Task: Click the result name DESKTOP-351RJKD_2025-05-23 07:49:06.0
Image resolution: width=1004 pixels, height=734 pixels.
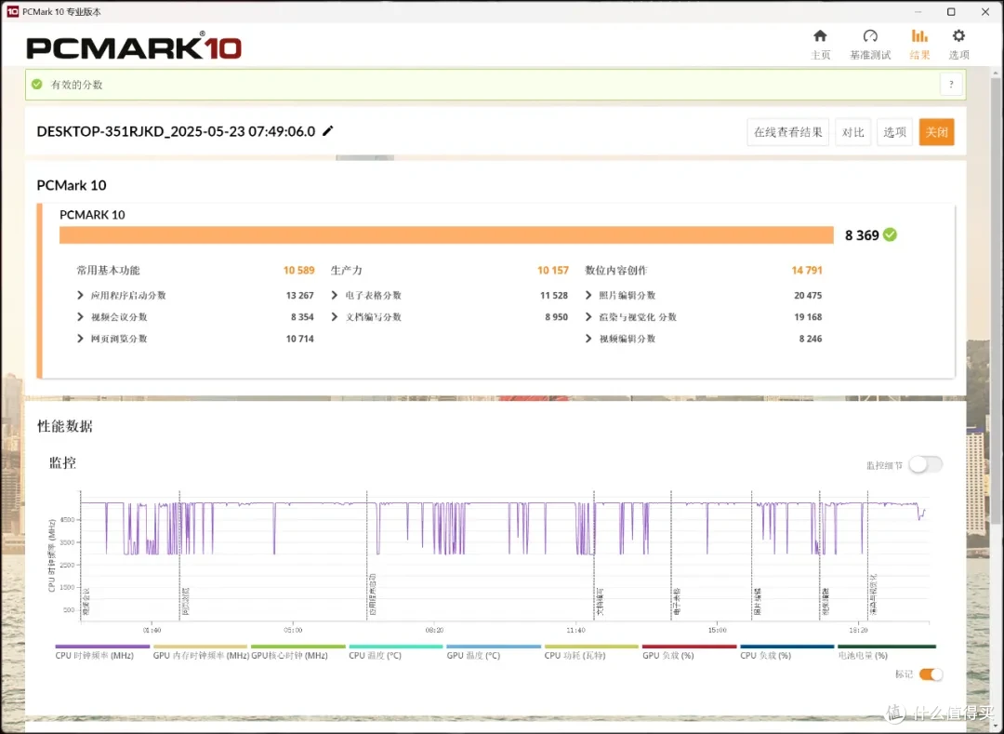Action: pyautogui.click(x=176, y=131)
